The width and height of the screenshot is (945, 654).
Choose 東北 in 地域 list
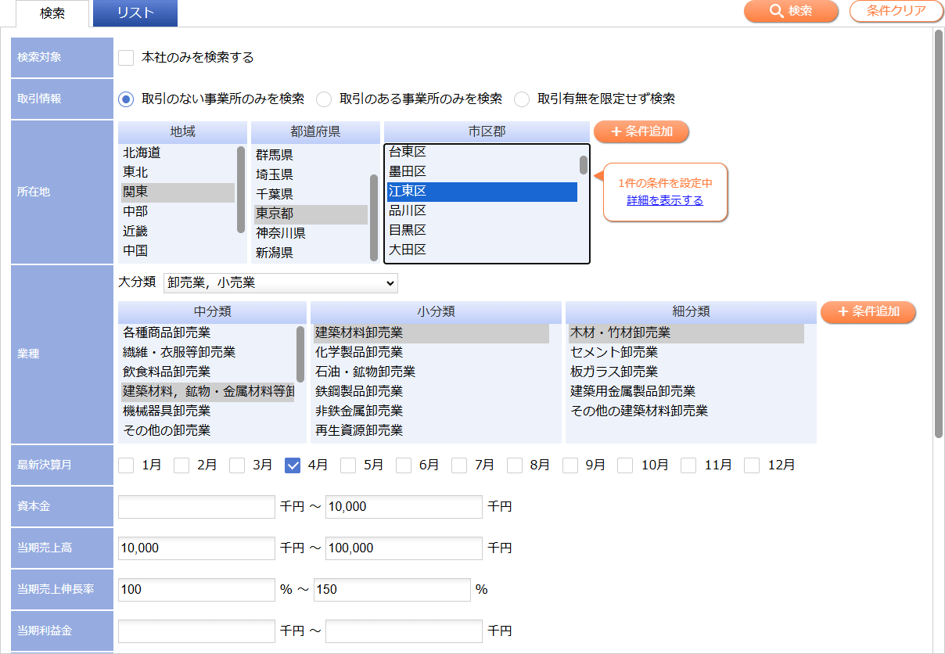pyautogui.click(x=177, y=173)
